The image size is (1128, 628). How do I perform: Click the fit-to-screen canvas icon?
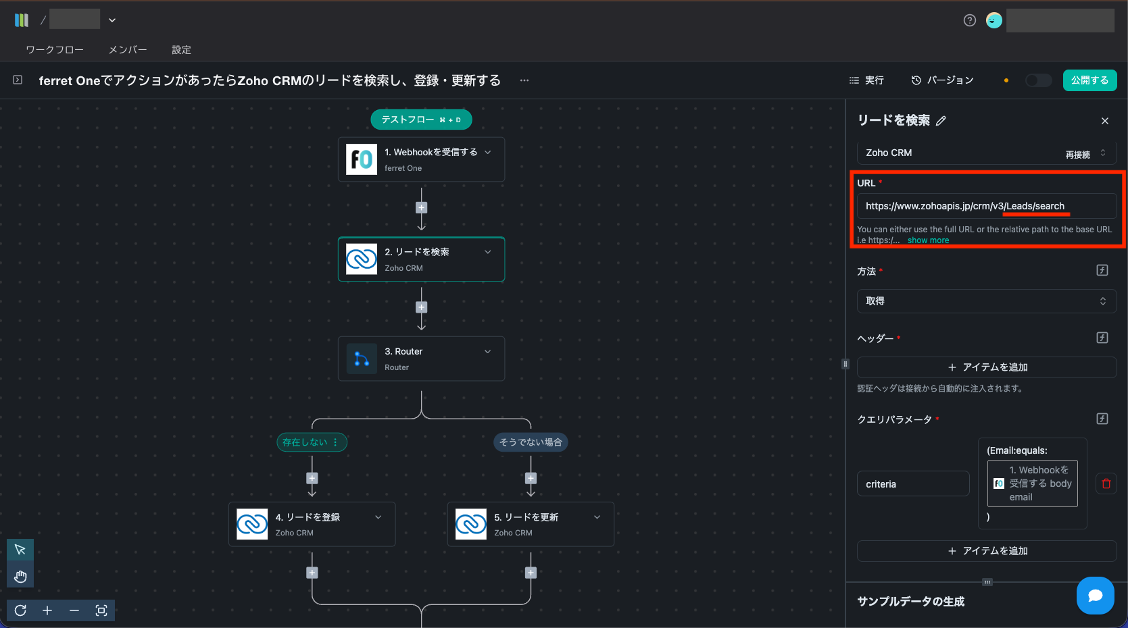pyautogui.click(x=101, y=610)
